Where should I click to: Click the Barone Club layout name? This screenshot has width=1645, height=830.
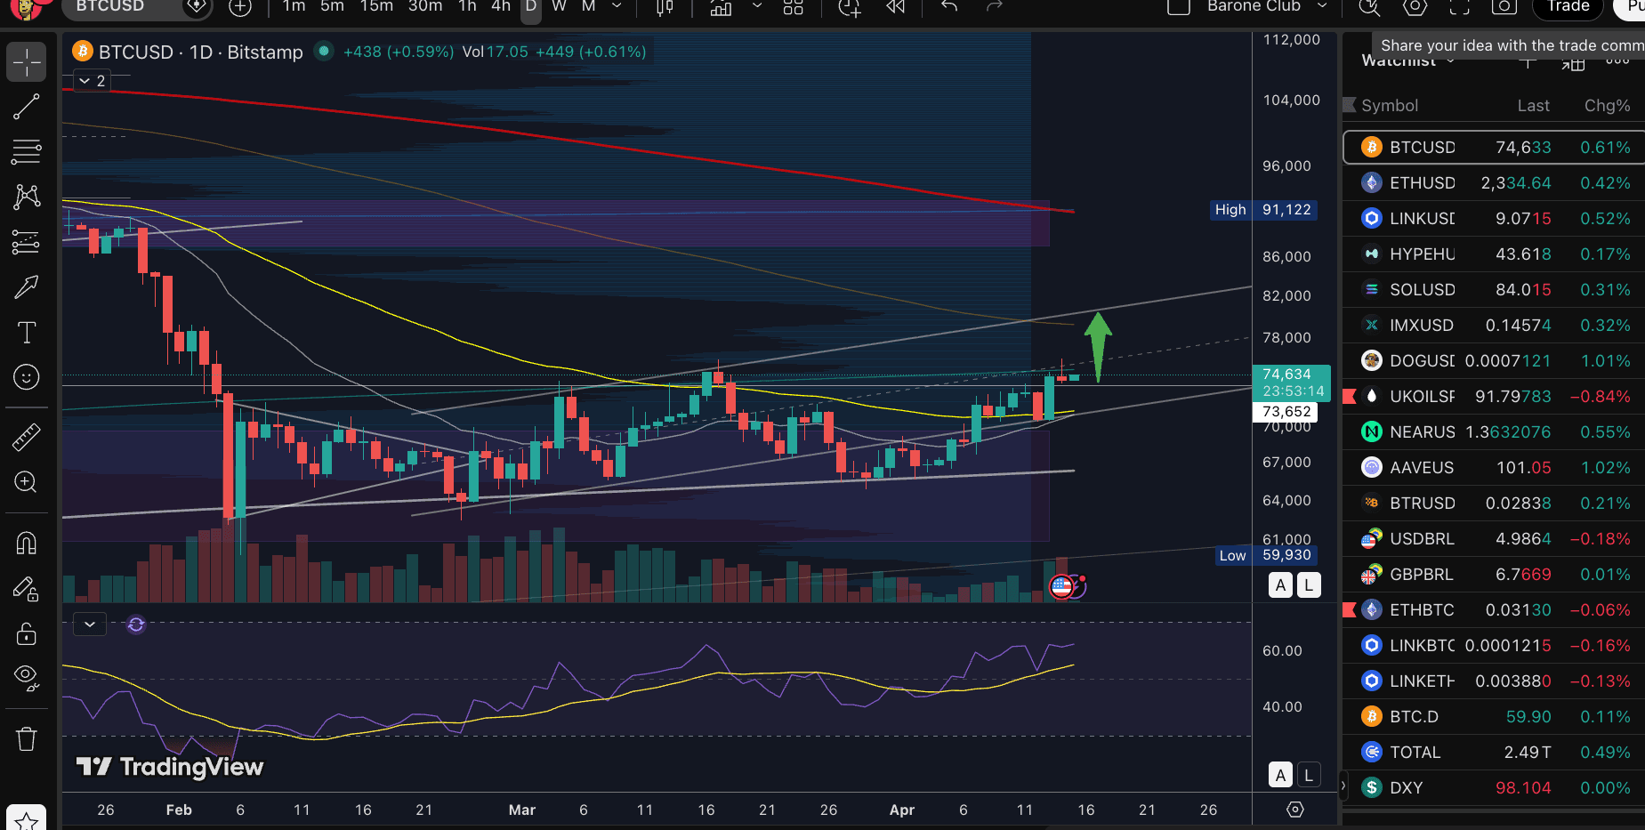pyautogui.click(x=1254, y=6)
